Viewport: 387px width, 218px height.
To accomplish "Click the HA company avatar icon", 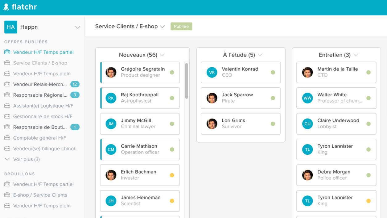I will [10, 27].
